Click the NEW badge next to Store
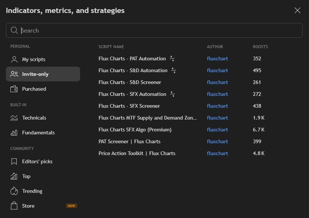Image resolution: width=309 pixels, height=218 pixels. (x=71, y=206)
